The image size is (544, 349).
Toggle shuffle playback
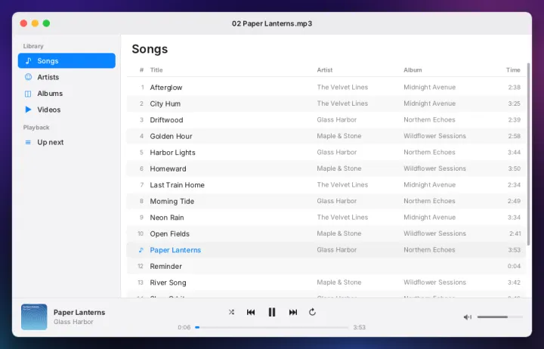[231, 312]
